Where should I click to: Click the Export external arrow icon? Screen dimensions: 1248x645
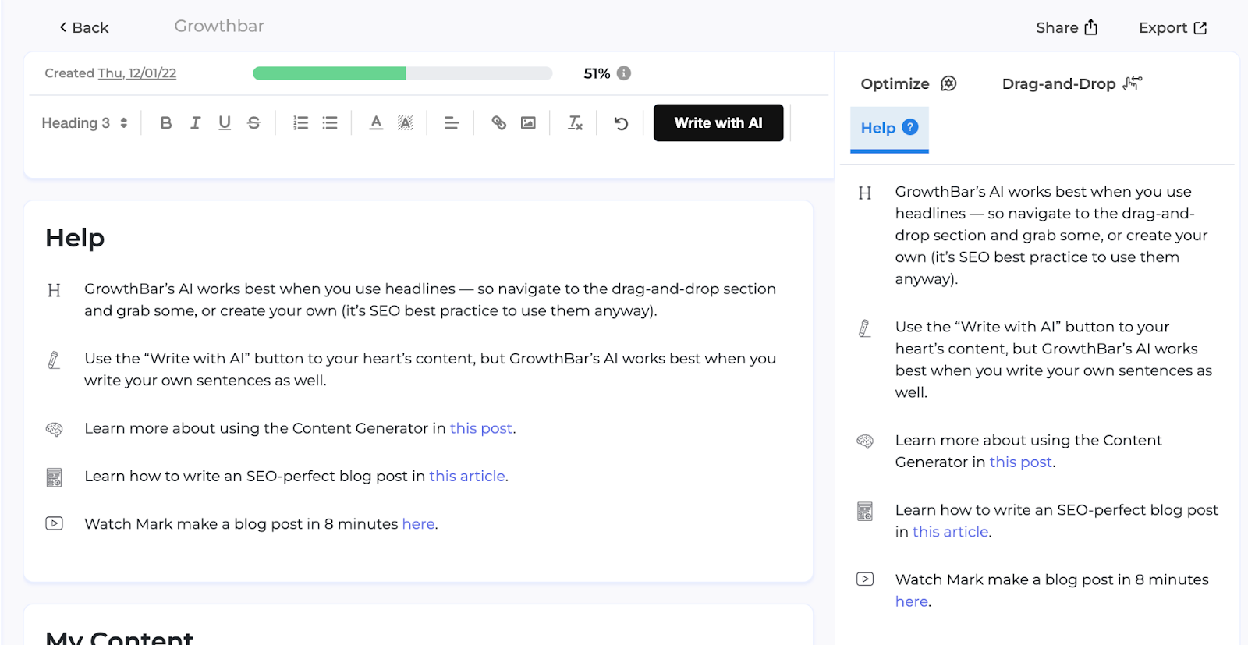(x=1200, y=28)
